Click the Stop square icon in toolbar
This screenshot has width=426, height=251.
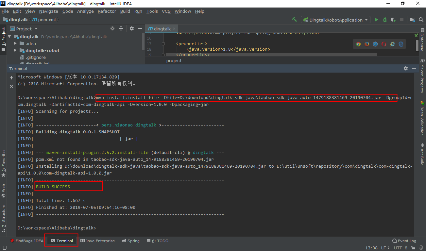402,20
